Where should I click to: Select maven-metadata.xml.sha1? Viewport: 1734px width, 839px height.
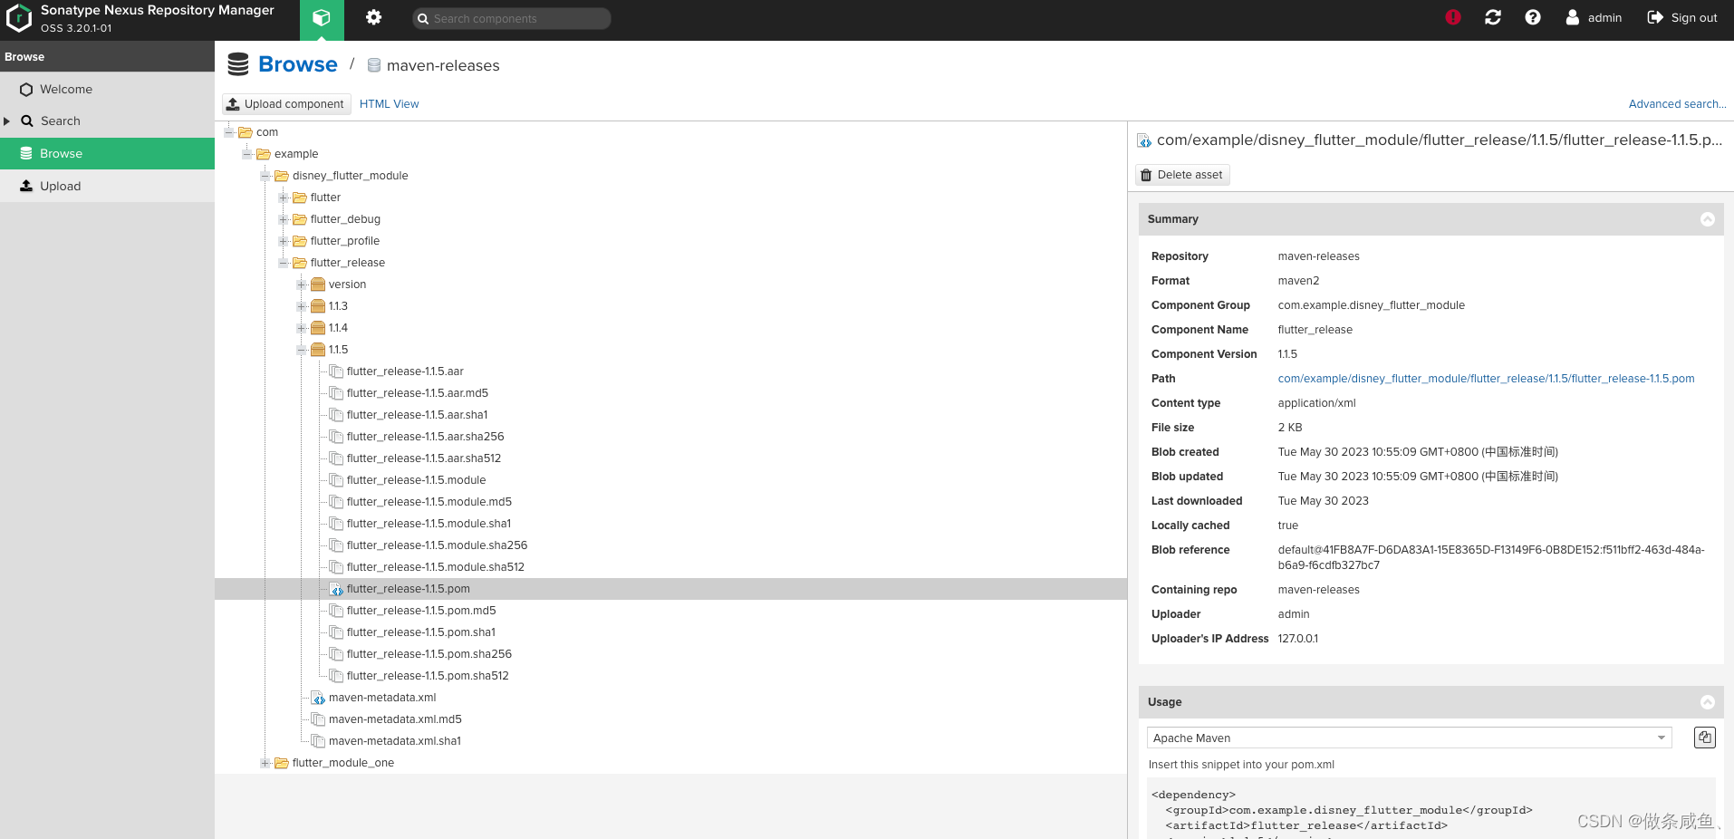[395, 741]
